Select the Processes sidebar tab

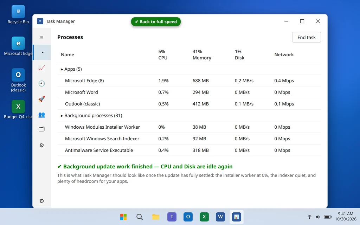pyautogui.click(x=42, y=52)
